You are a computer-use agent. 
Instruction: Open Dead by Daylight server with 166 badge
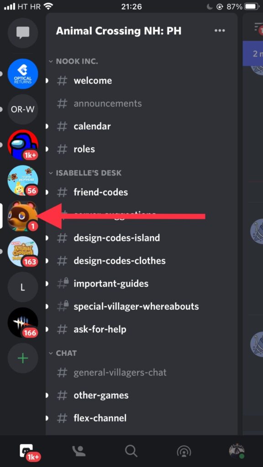23,322
